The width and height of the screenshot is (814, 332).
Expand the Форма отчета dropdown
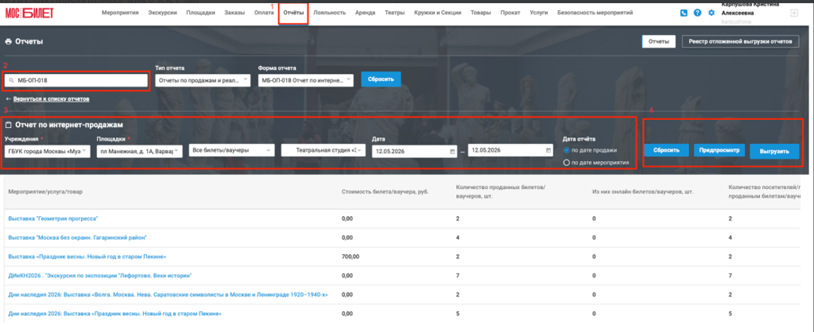[x=305, y=80]
